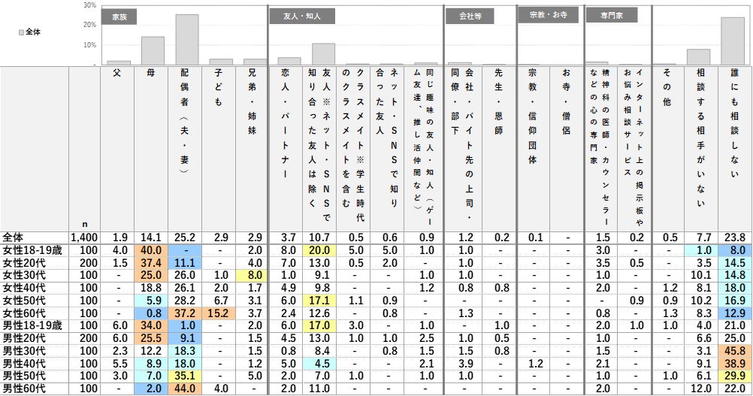Click the 37.2 cell in 女性60代 row
753x396 pixels.
click(185, 313)
